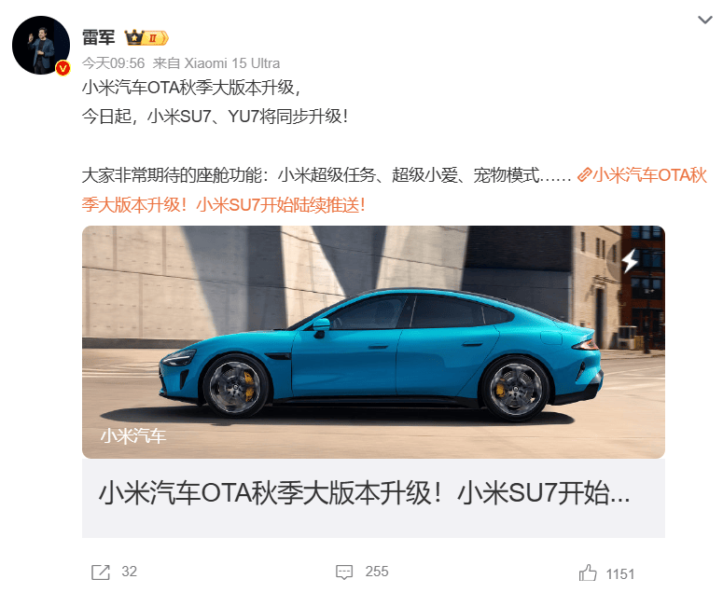Expand the post options chevron menu
This screenshot has height=593, width=723.
click(x=704, y=20)
